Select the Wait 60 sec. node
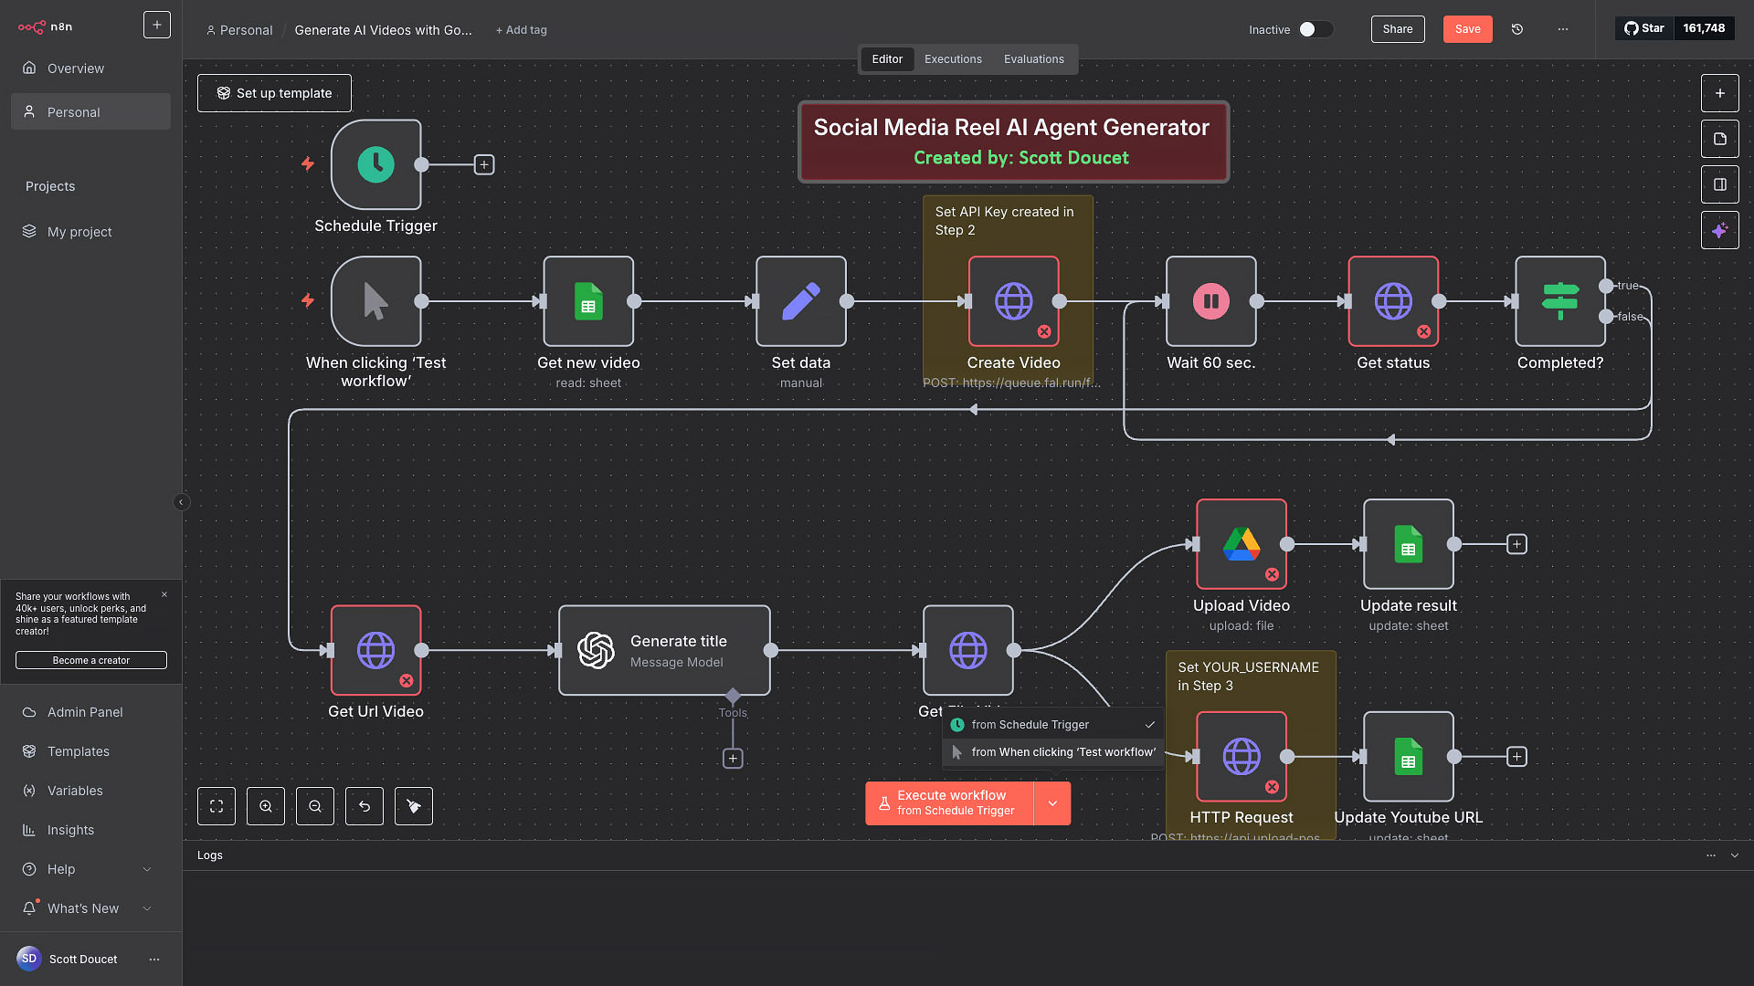Screen dimensions: 1754x986 tap(1210, 301)
